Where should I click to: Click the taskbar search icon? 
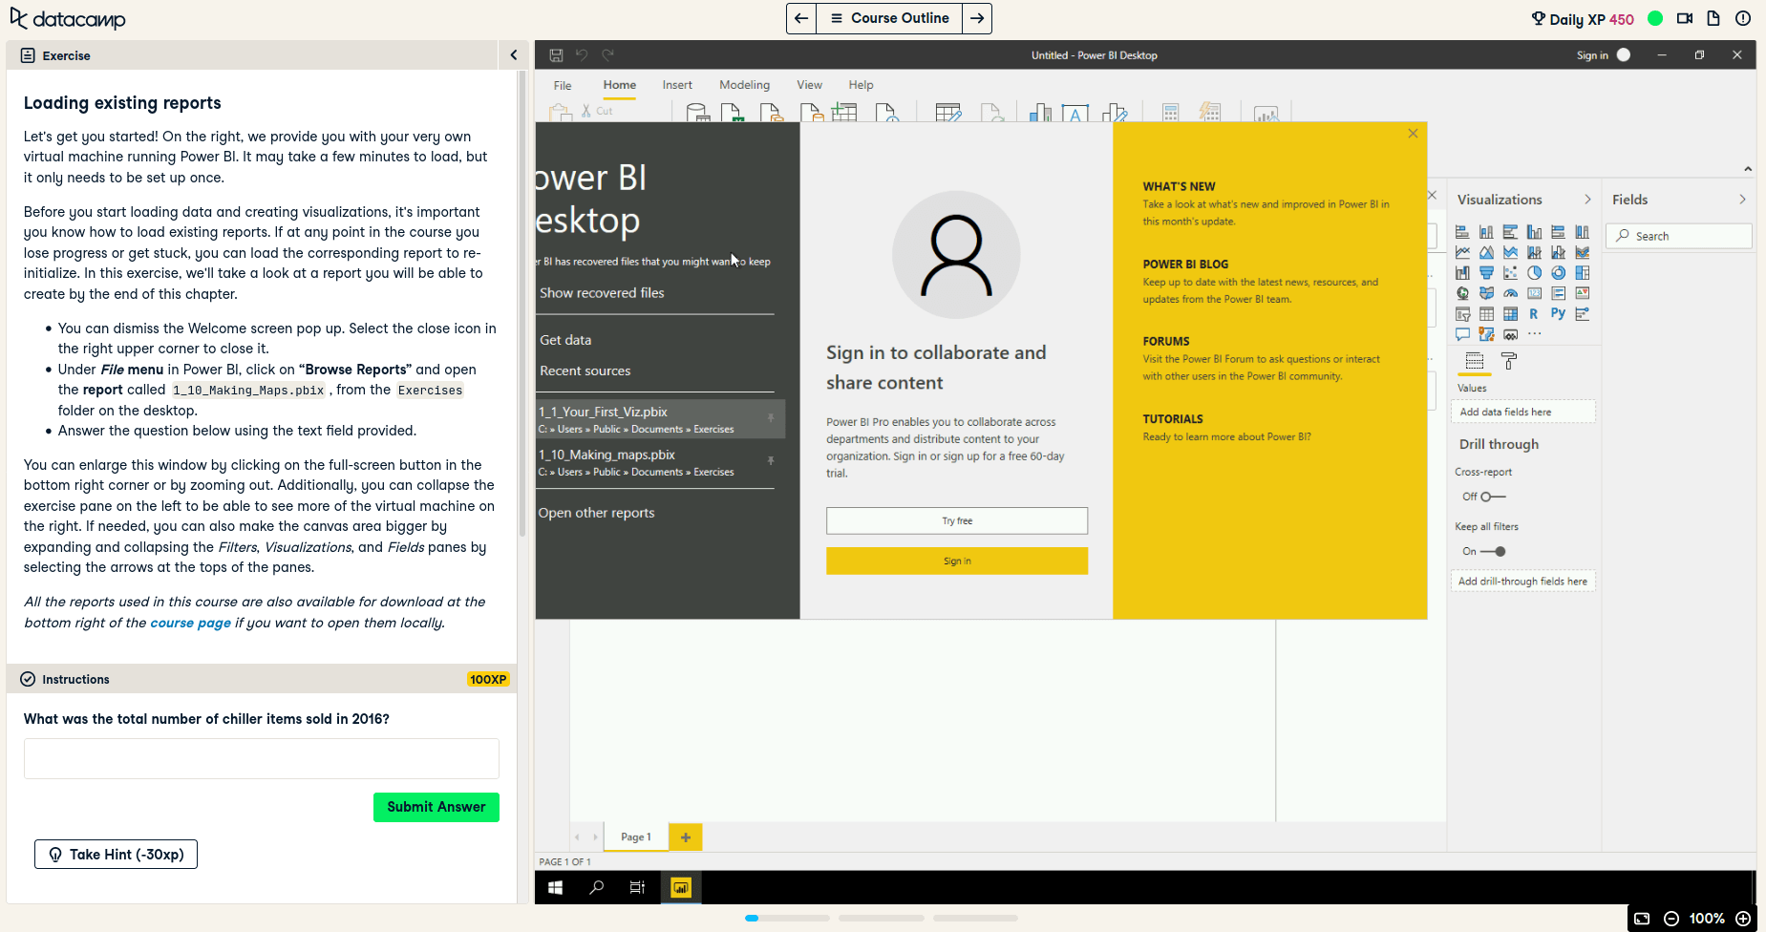pyautogui.click(x=596, y=888)
